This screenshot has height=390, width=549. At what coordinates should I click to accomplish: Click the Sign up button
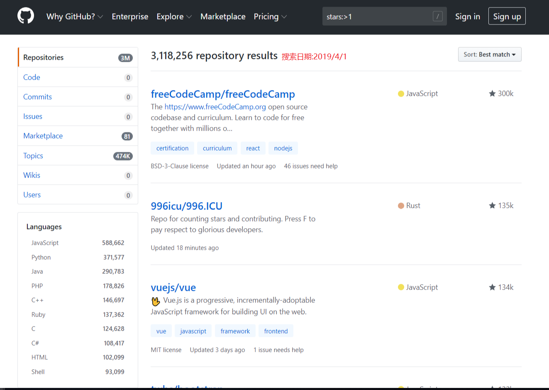point(507,16)
